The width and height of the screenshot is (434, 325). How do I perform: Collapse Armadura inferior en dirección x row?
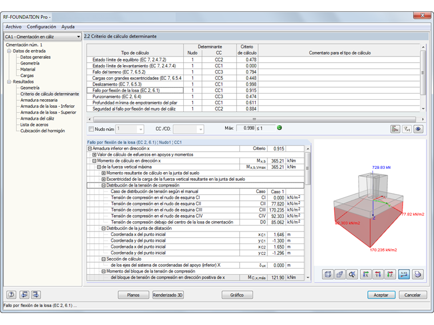[90, 149]
